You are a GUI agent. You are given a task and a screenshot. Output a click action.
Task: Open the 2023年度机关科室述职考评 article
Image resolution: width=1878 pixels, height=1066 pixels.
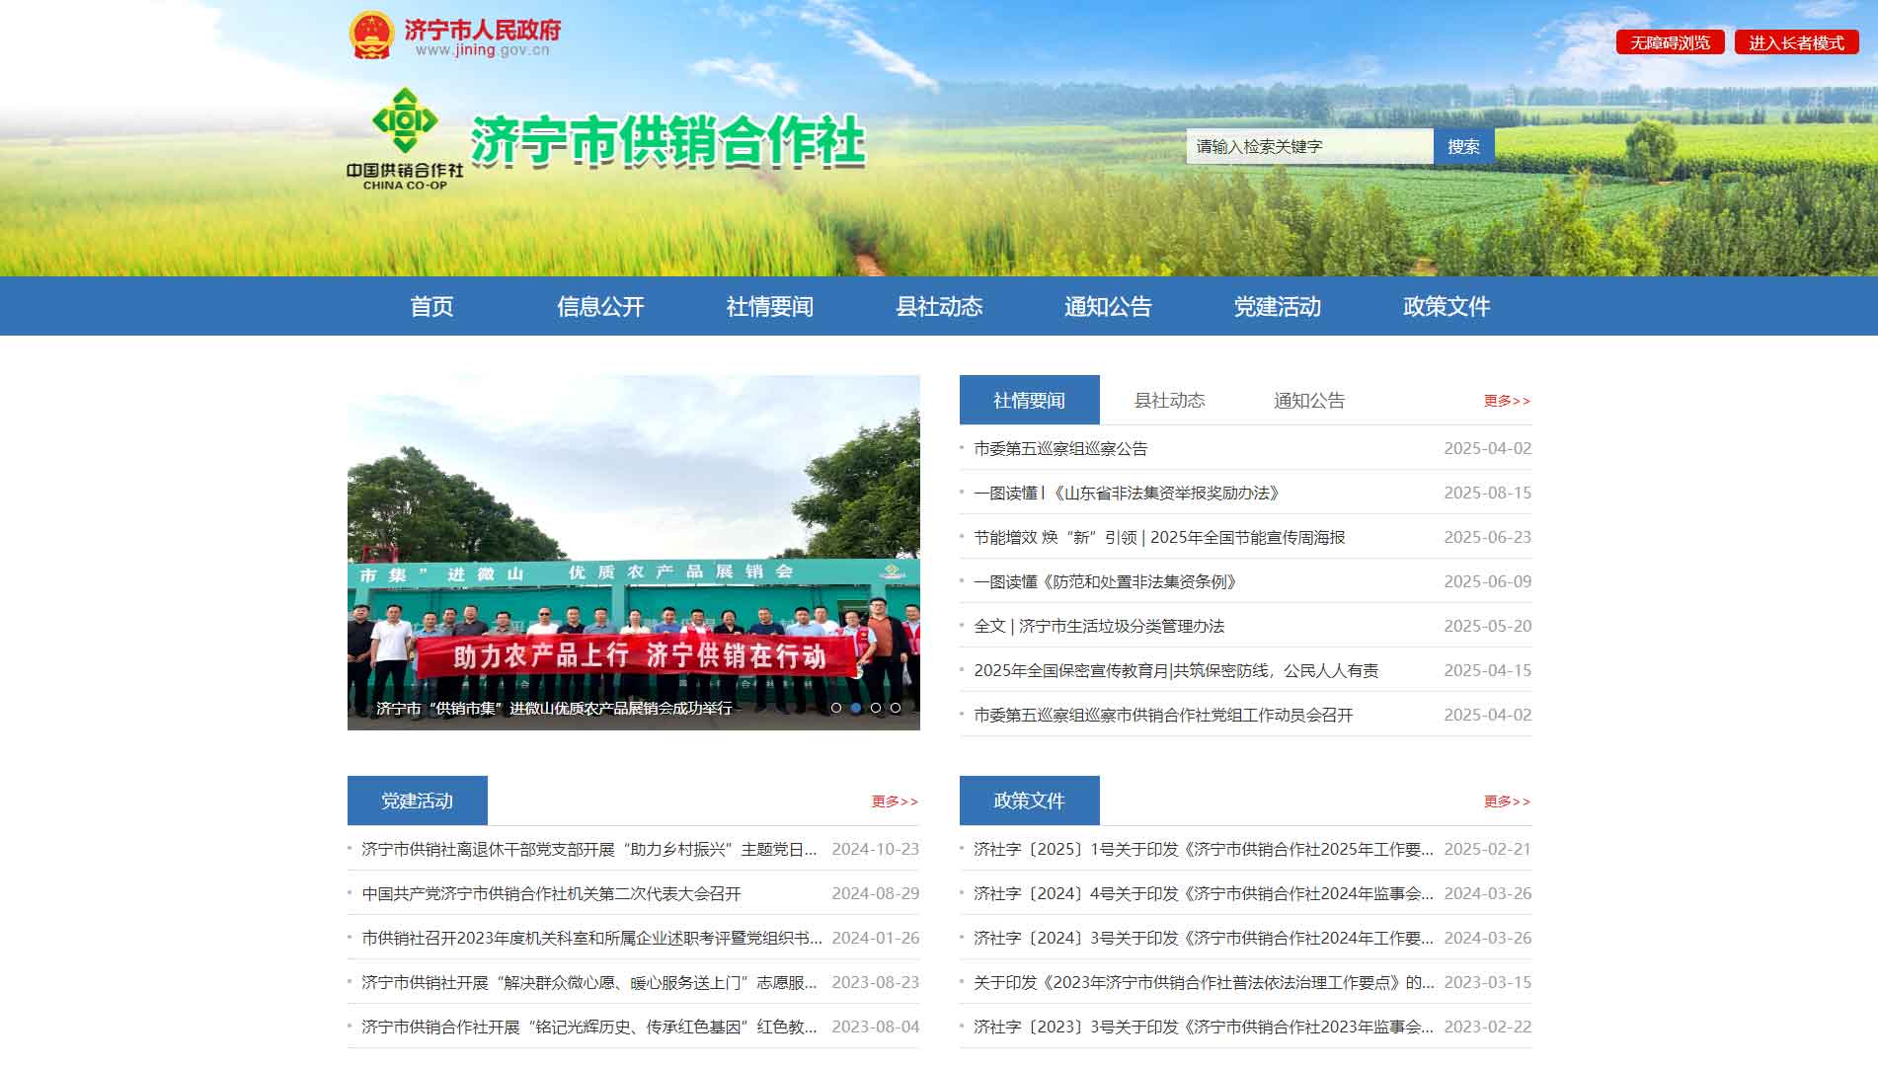pyautogui.click(x=591, y=938)
